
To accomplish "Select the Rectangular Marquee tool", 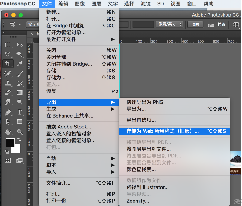I will (x=8, y=45).
